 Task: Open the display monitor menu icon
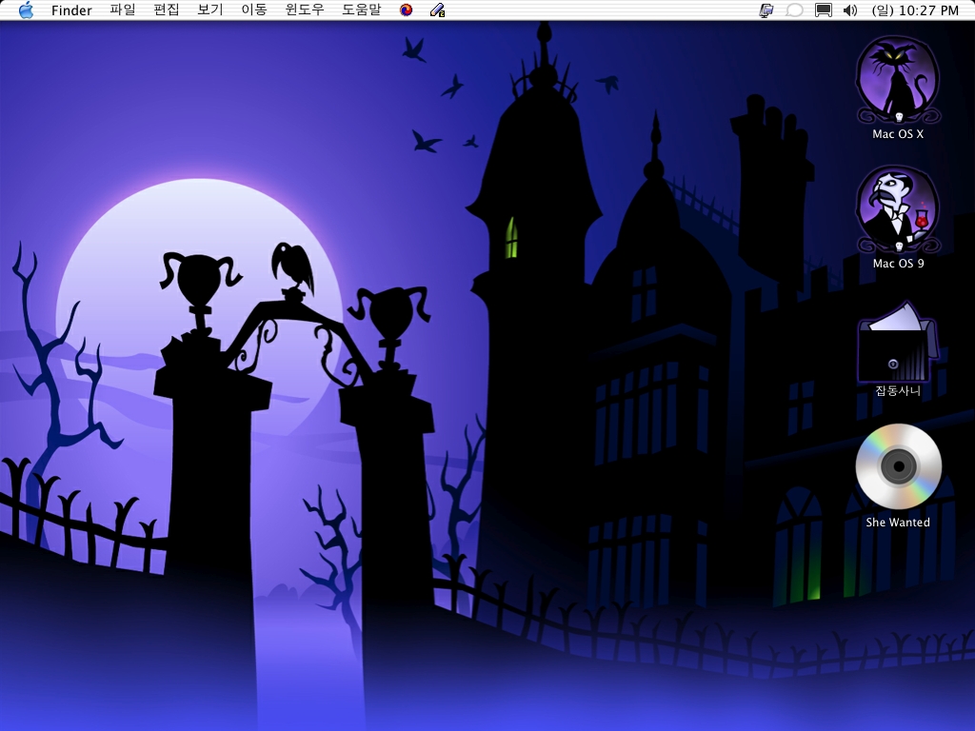pos(824,10)
